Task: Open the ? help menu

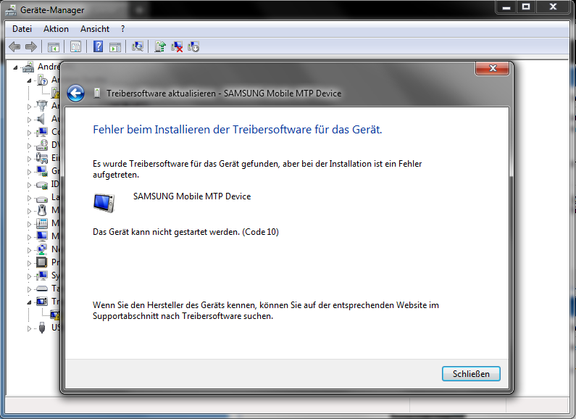Action: [122, 29]
